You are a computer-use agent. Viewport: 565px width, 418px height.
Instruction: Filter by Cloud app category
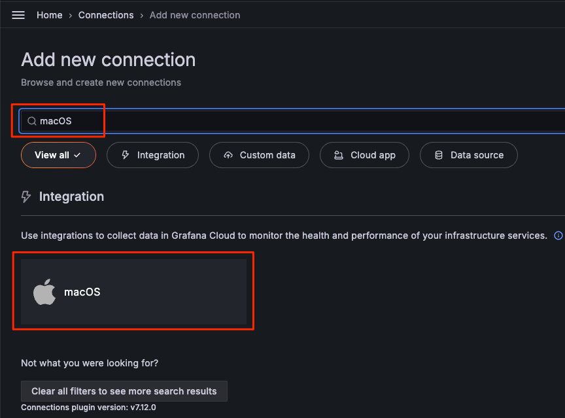364,155
